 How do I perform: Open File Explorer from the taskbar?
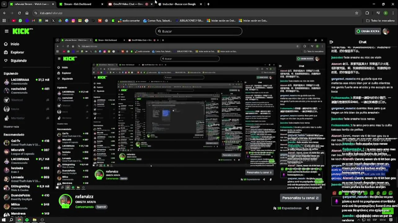tap(34, 220)
